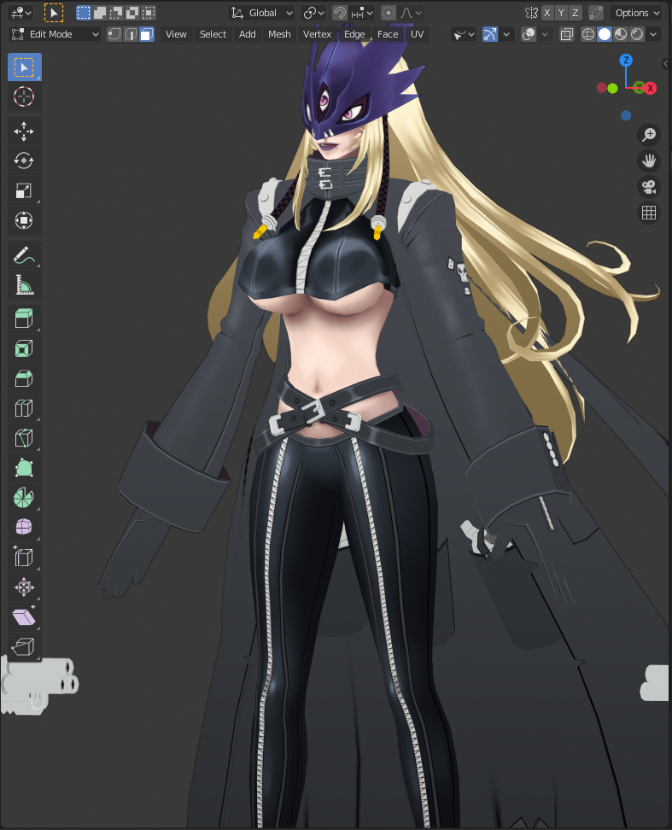Open the Vertex menu

[x=317, y=34]
